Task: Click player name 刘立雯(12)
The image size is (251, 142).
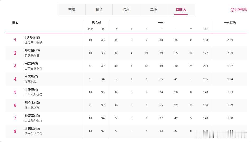Action: [x=32, y=103]
